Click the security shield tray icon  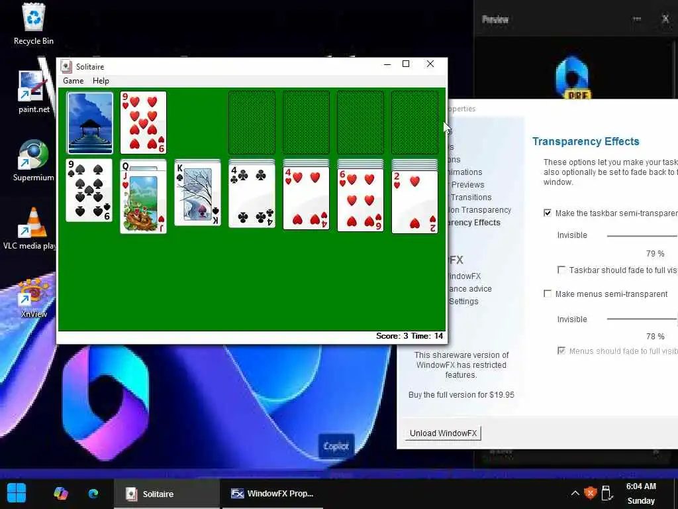coord(590,493)
